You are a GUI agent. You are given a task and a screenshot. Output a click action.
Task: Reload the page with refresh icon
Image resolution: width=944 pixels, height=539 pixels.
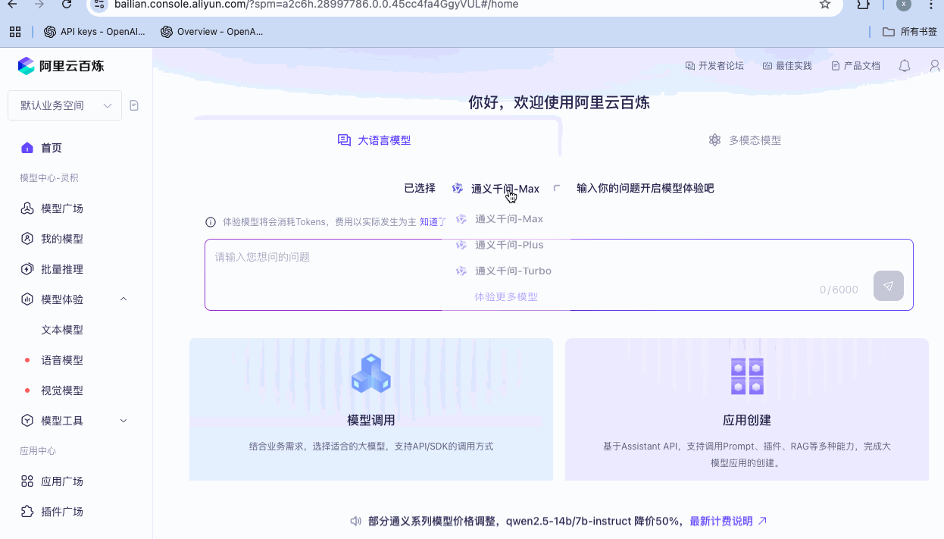(67, 5)
